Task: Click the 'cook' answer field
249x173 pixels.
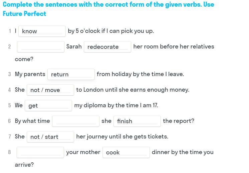Action: point(126,152)
